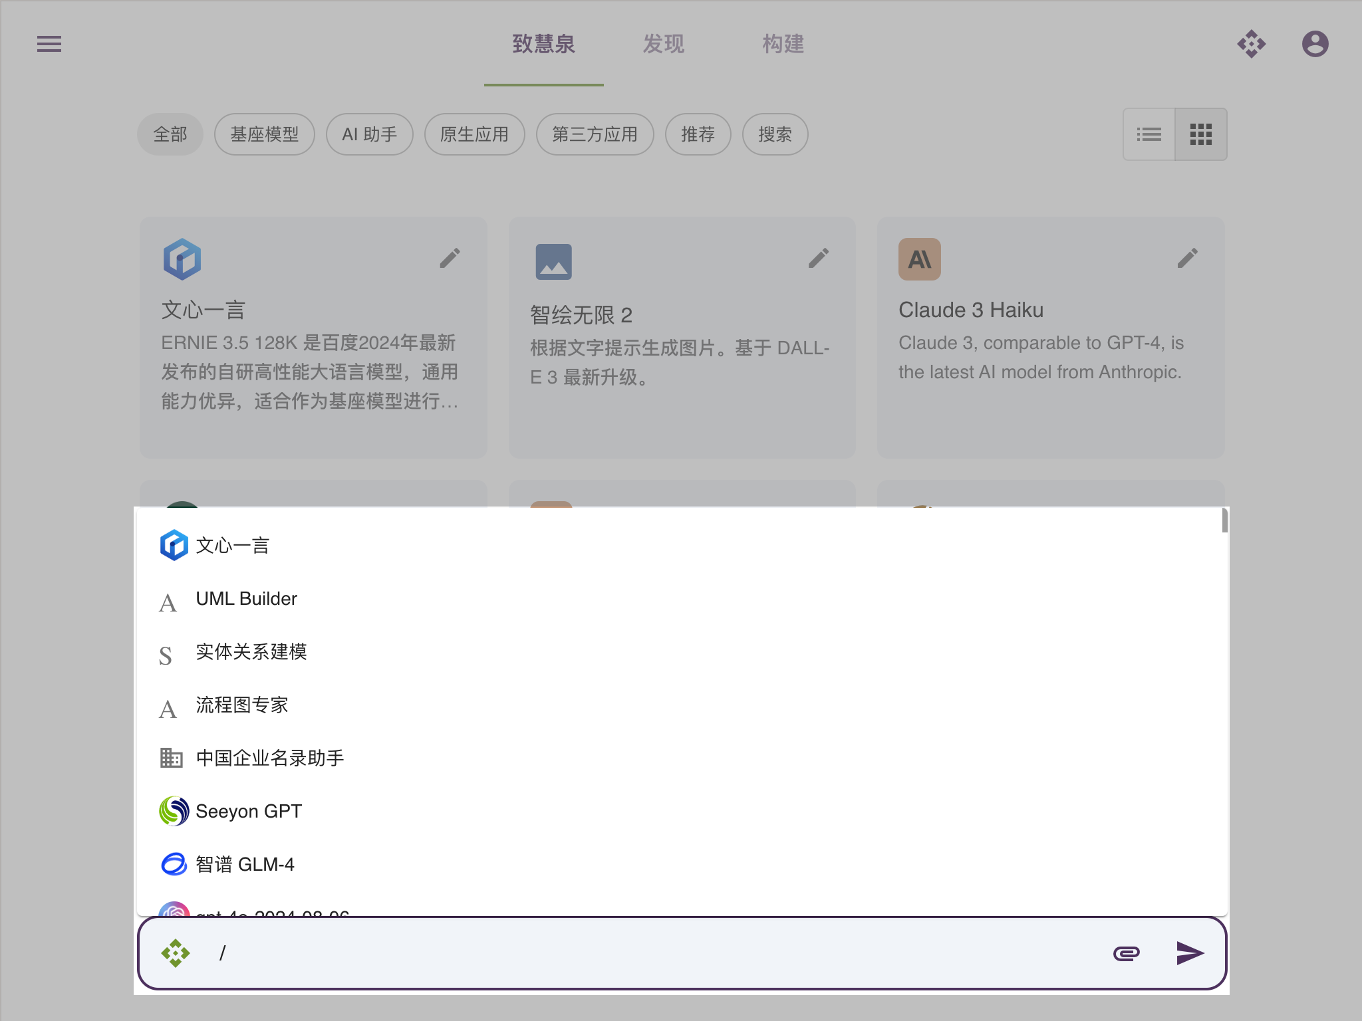This screenshot has height=1021, width=1362.
Task: Click the send message arrow
Action: click(1190, 953)
